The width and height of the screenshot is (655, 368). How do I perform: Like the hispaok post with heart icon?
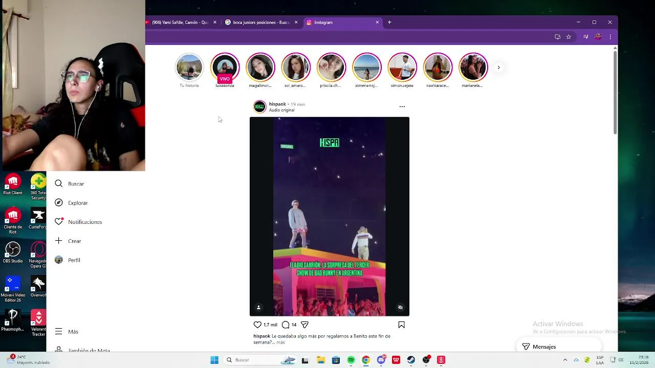point(257,325)
